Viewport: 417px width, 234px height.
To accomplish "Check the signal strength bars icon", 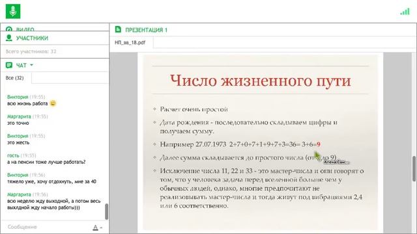I will pyautogui.click(x=405, y=12).
